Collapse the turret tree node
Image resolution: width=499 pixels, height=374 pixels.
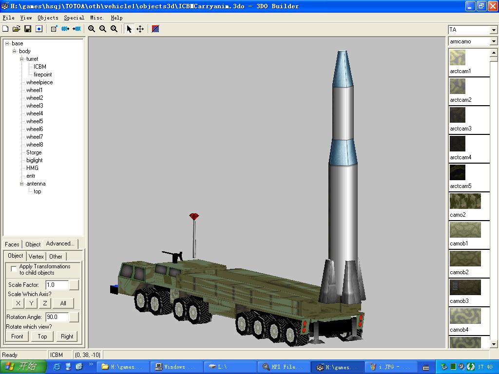(x=22, y=59)
